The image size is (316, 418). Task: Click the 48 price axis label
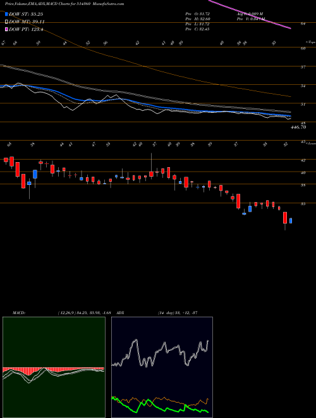point(303,123)
